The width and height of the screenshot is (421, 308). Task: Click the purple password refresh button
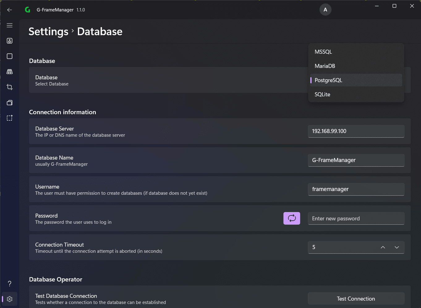pos(292,218)
